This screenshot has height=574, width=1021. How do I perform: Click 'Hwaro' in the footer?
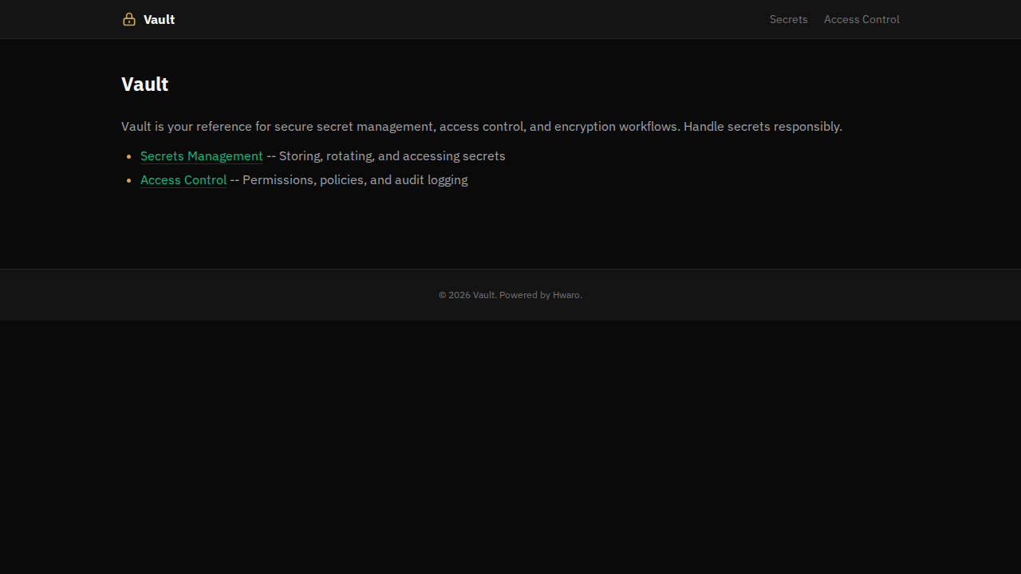click(x=566, y=295)
